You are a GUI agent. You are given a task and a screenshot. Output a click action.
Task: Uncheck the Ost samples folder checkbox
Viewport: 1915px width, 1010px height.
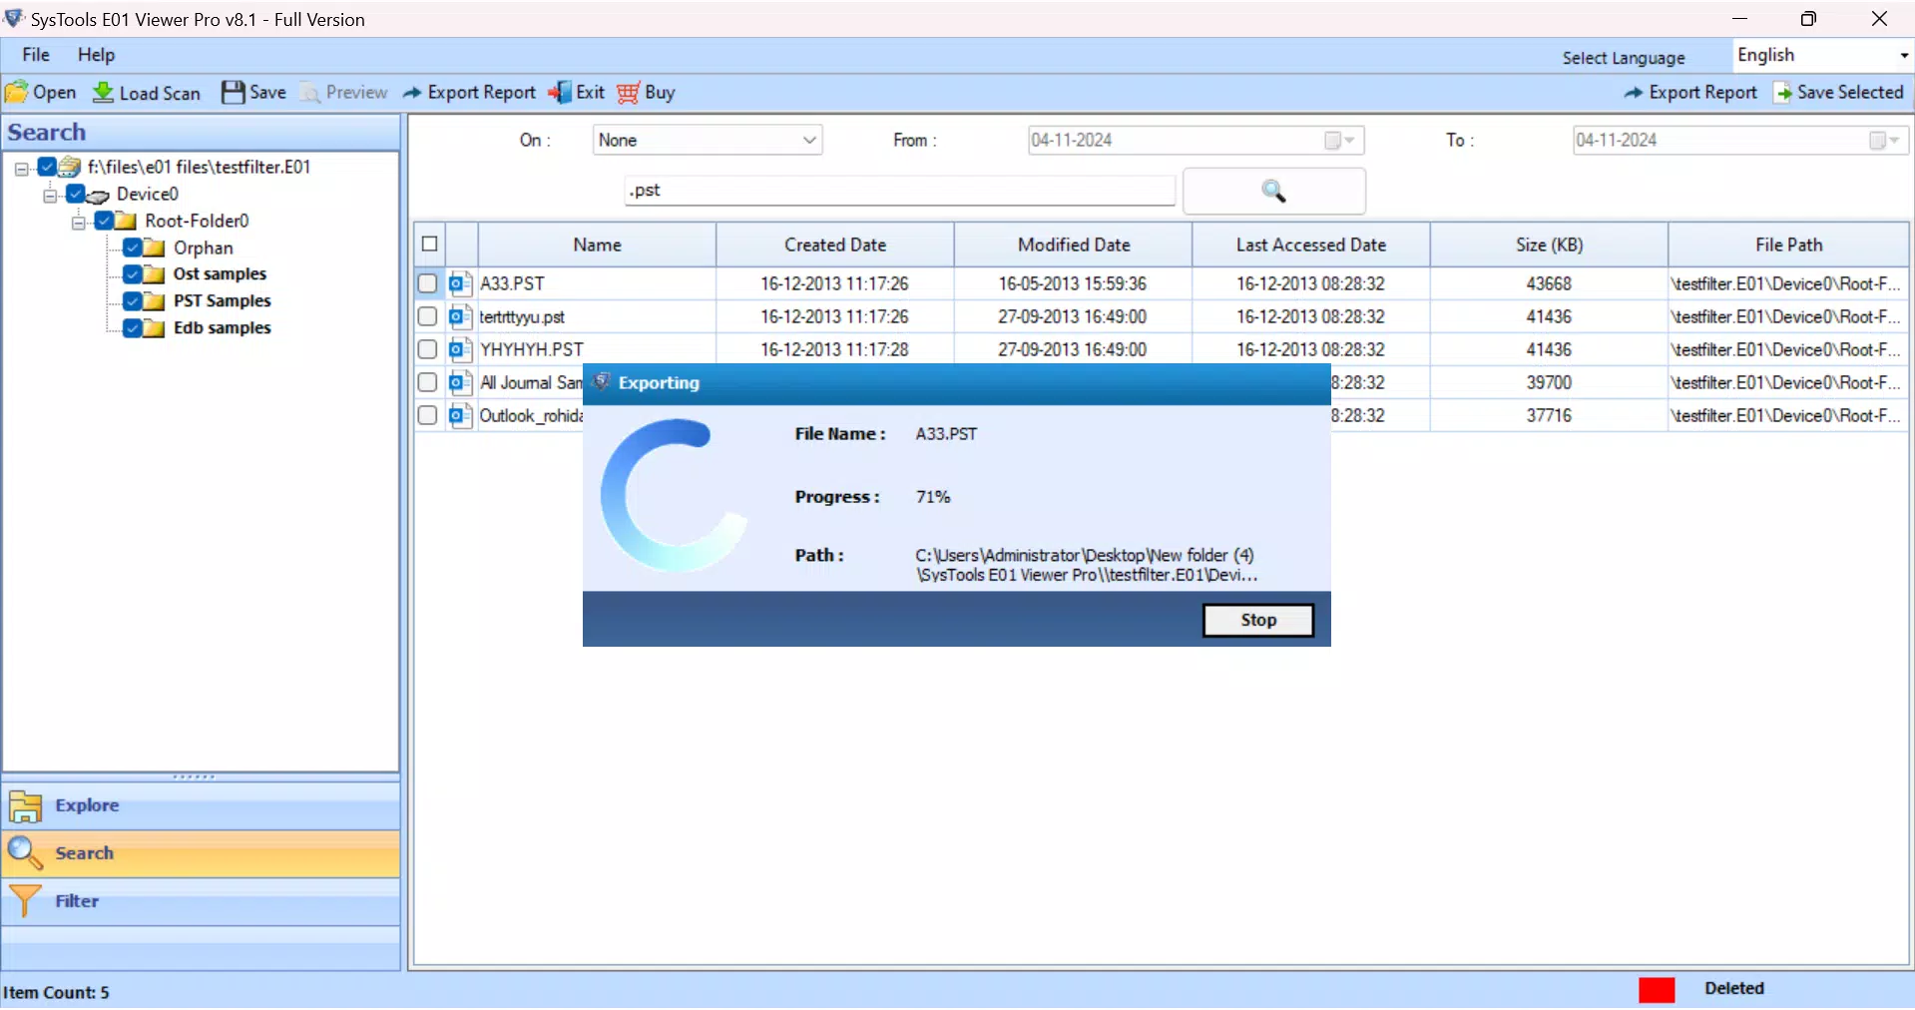click(x=133, y=274)
